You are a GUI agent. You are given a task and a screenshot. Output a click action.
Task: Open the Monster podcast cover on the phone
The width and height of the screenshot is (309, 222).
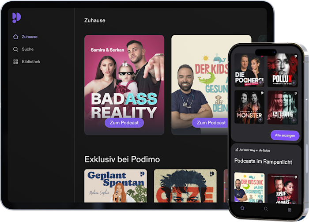pyautogui.click(x=249, y=107)
